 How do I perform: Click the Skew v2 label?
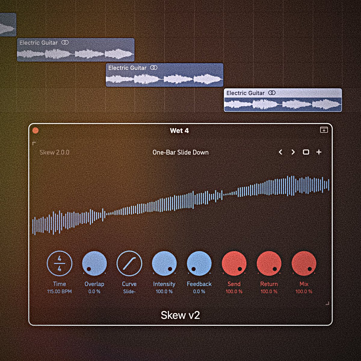click(x=180, y=315)
